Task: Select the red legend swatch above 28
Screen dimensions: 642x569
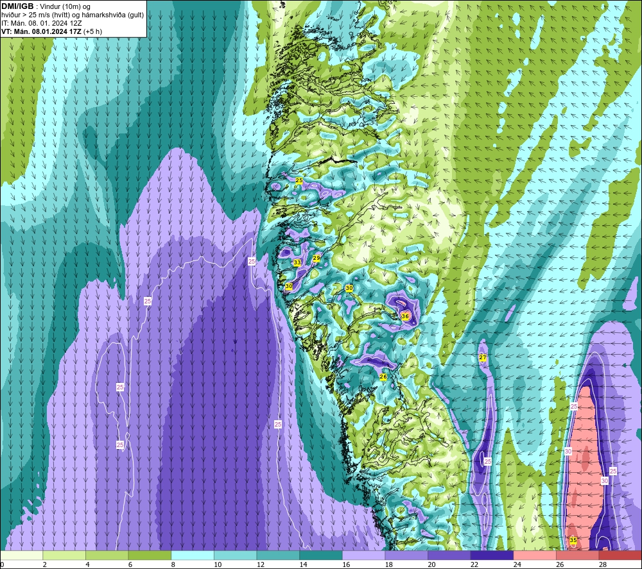Action: click(620, 555)
